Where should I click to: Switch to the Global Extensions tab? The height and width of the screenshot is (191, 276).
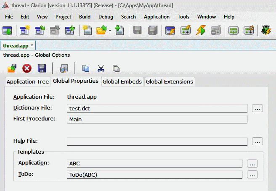169,81
